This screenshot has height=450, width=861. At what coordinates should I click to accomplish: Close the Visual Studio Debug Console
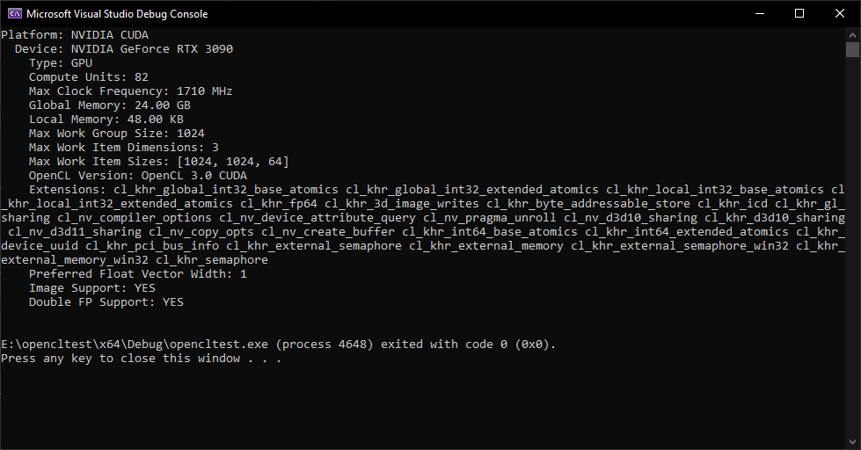pyautogui.click(x=840, y=14)
